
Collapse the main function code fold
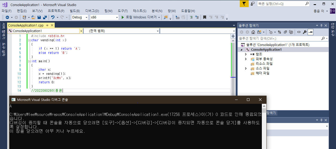point(29,61)
